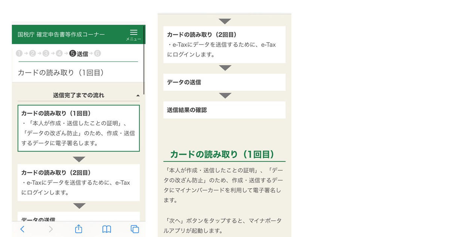Click green-bordered カードの読み取り（1回目）flow box
449x237 pixels.
coord(79,128)
